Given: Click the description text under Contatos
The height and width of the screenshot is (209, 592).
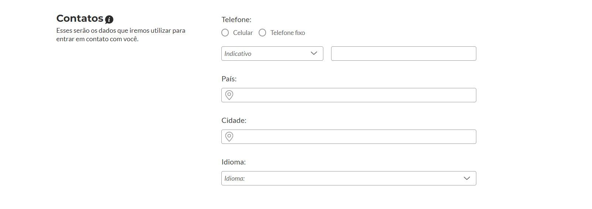Looking at the screenshot, I should click(121, 35).
